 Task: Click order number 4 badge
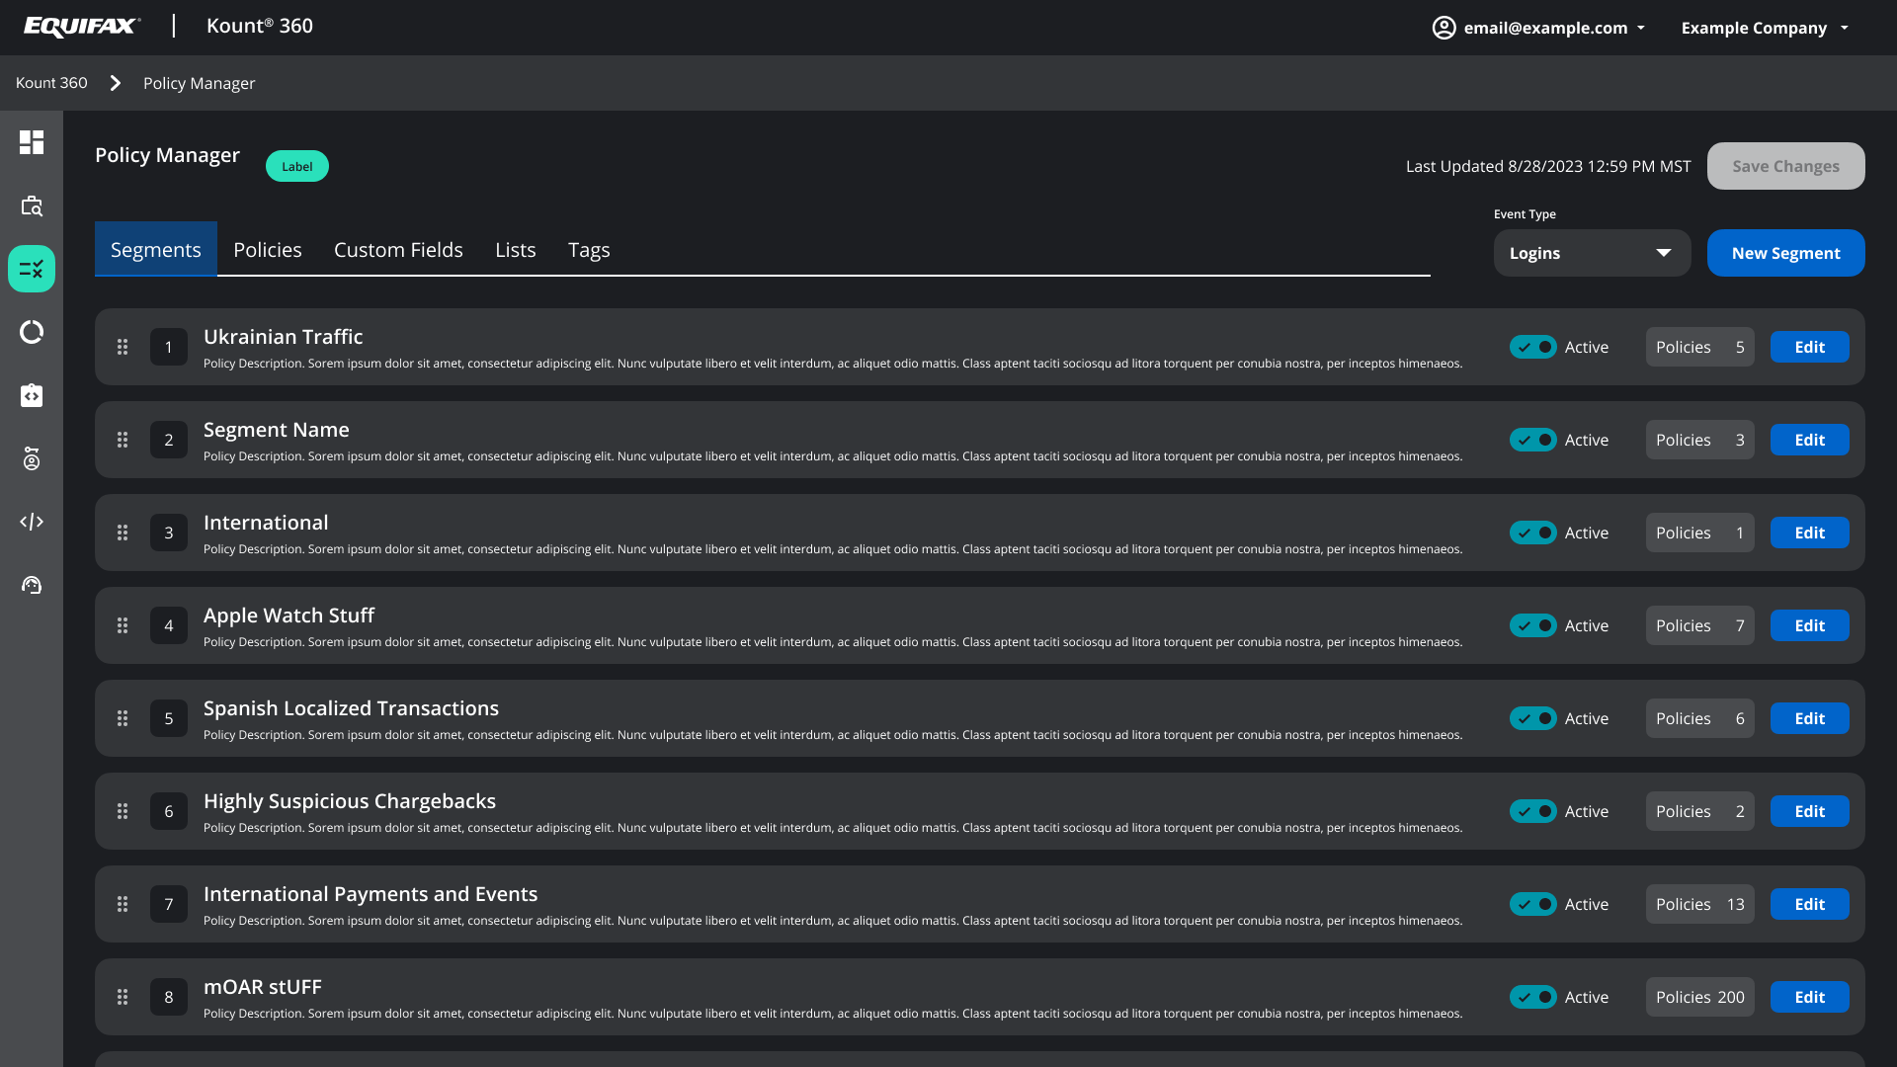pyautogui.click(x=169, y=625)
